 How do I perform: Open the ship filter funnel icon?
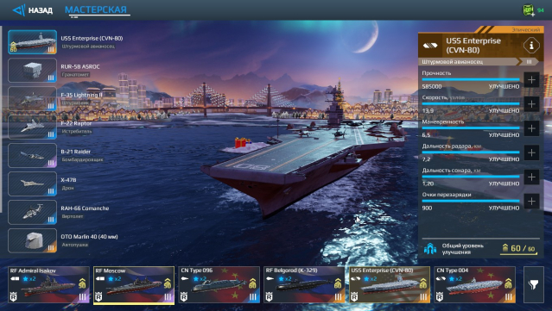[x=533, y=284]
